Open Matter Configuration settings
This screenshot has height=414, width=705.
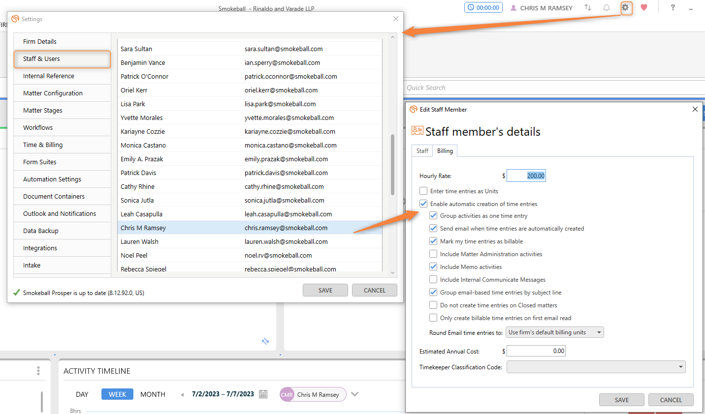62,93
